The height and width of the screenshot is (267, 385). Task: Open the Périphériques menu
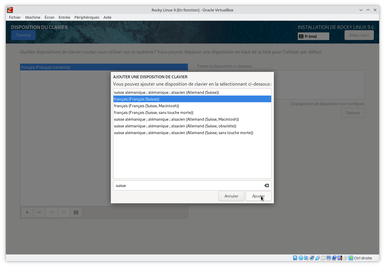87,17
